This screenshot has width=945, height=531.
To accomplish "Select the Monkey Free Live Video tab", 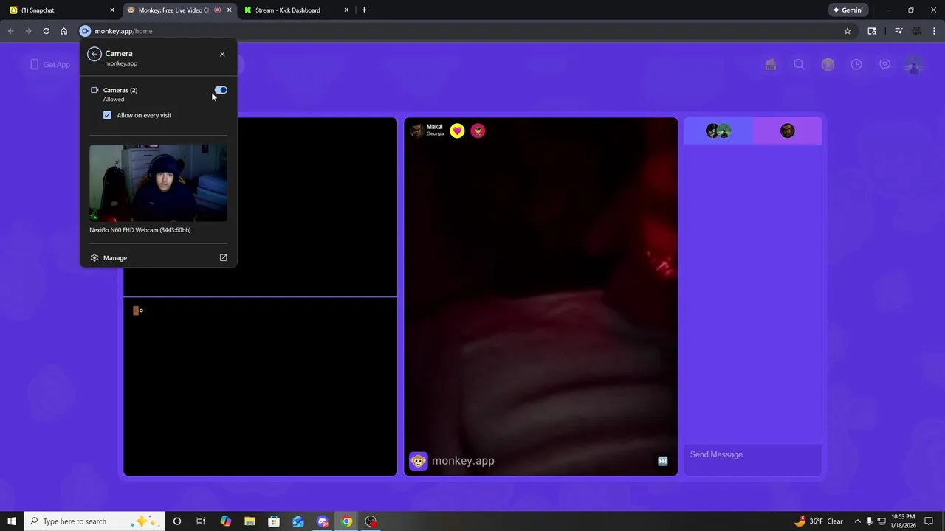I will tap(179, 10).
